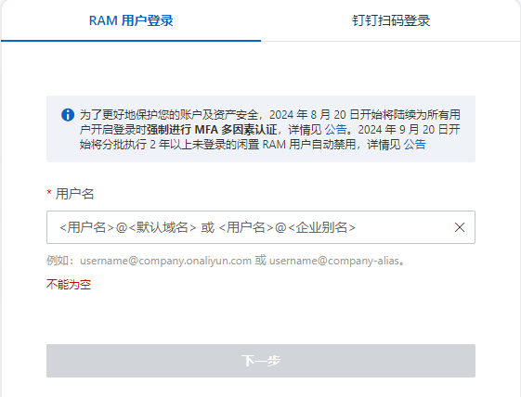Clear the username field with X icon
This screenshot has height=397, width=521.
click(x=460, y=227)
